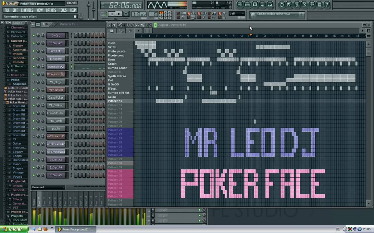Toggle the Browser panel from the toolbar
This screenshot has height=233, width=374.
pos(263,5)
